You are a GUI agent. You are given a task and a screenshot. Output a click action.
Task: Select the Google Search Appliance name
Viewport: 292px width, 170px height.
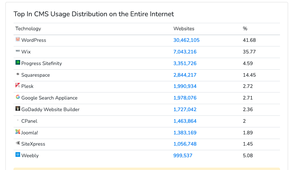tap(49, 98)
